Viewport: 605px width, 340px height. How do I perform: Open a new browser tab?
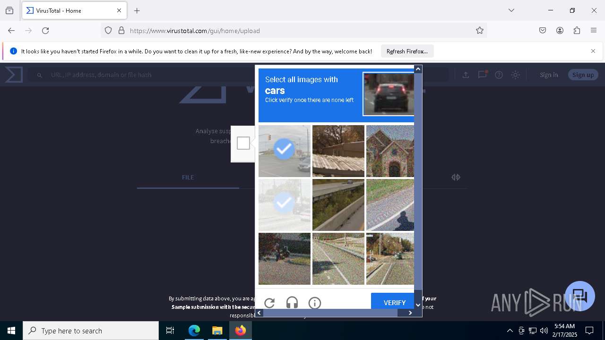point(137,10)
